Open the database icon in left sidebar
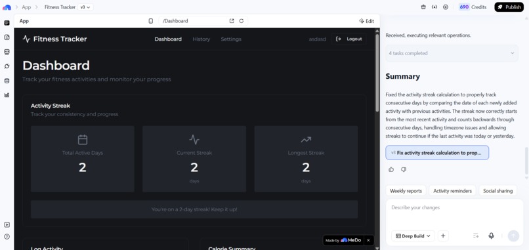Image resolution: width=529 pixels, height=250 pixels. pyautogui.click(x=7, y=81)
